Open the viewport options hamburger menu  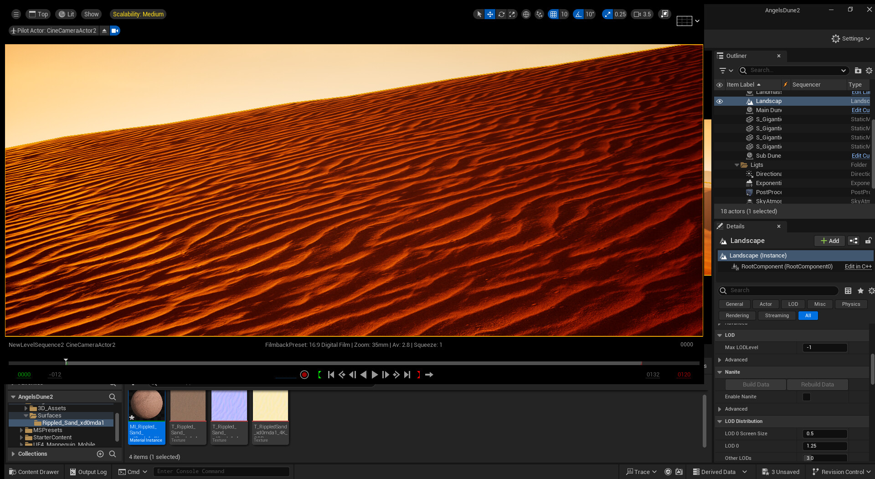point(15,14)
